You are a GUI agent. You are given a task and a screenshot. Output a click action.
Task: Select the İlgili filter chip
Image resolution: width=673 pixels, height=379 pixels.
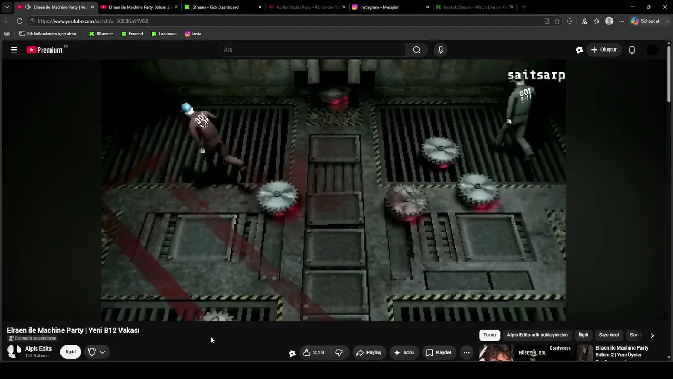pos(584,335)
